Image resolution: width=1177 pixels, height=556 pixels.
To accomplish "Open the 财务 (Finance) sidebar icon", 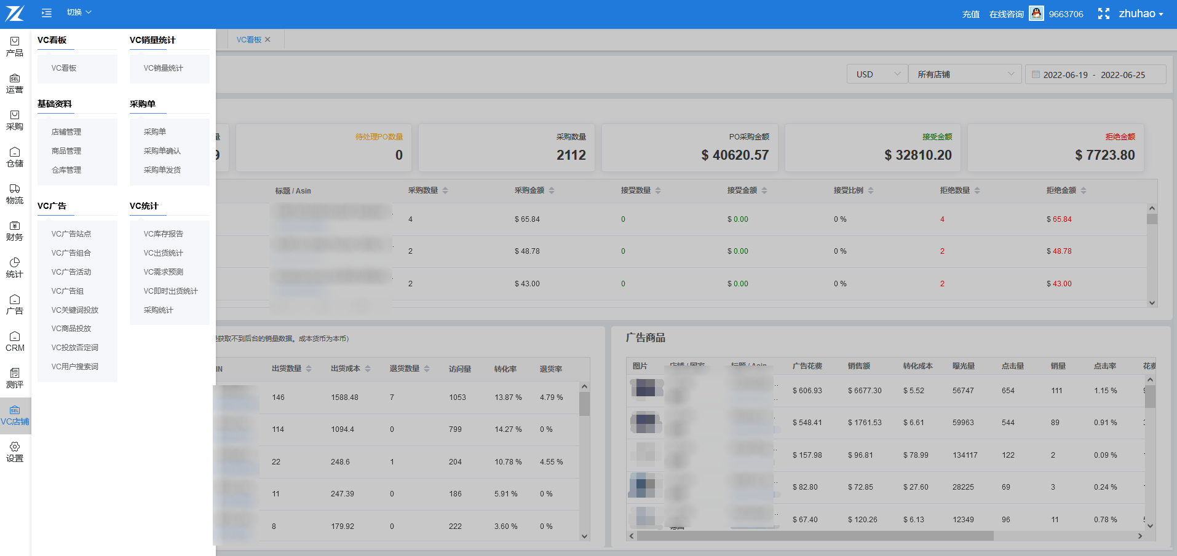I will coord(15,231).
